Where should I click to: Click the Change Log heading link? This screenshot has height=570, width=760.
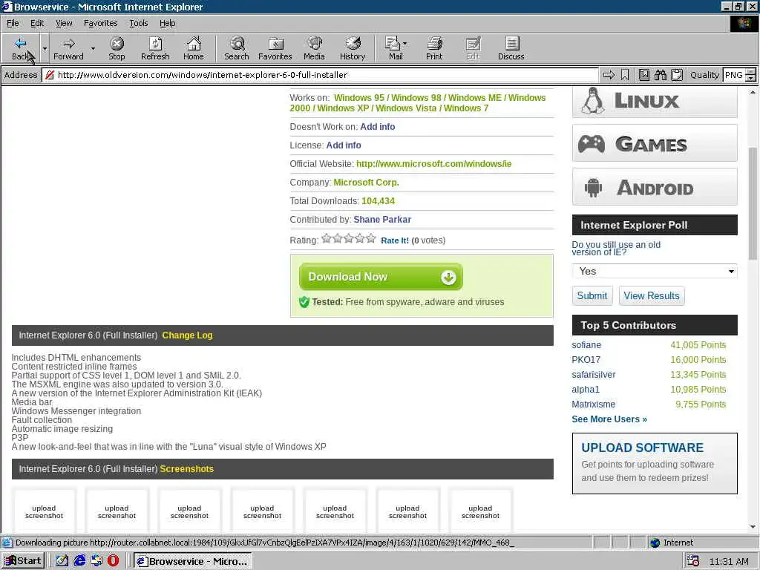pos(187,335)
